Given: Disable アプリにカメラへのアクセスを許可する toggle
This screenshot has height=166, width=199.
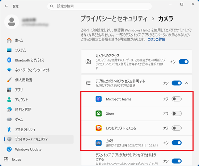Looking at the screenshot, I should (177, 83).
